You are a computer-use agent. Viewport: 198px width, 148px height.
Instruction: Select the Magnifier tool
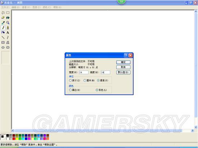coord(8,23)
